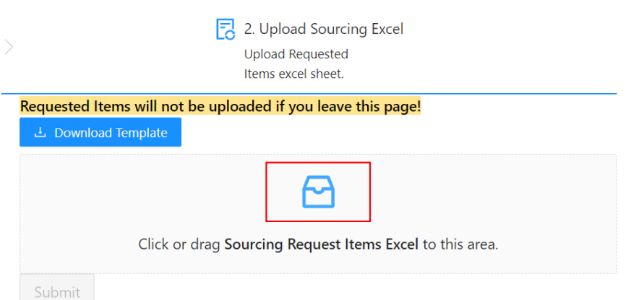
Task: Click the blue step underline bar
Action: (x=309, y=94)
